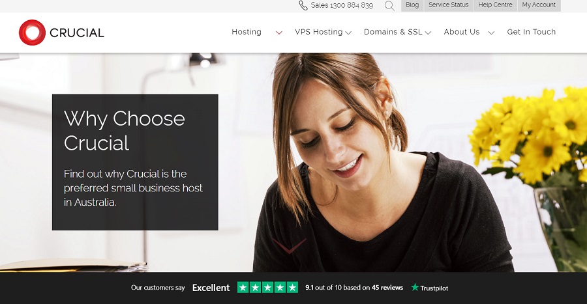Screen dimensions: 587x304
Task: Open the Hosting menu item
Action: pos(247,32)
